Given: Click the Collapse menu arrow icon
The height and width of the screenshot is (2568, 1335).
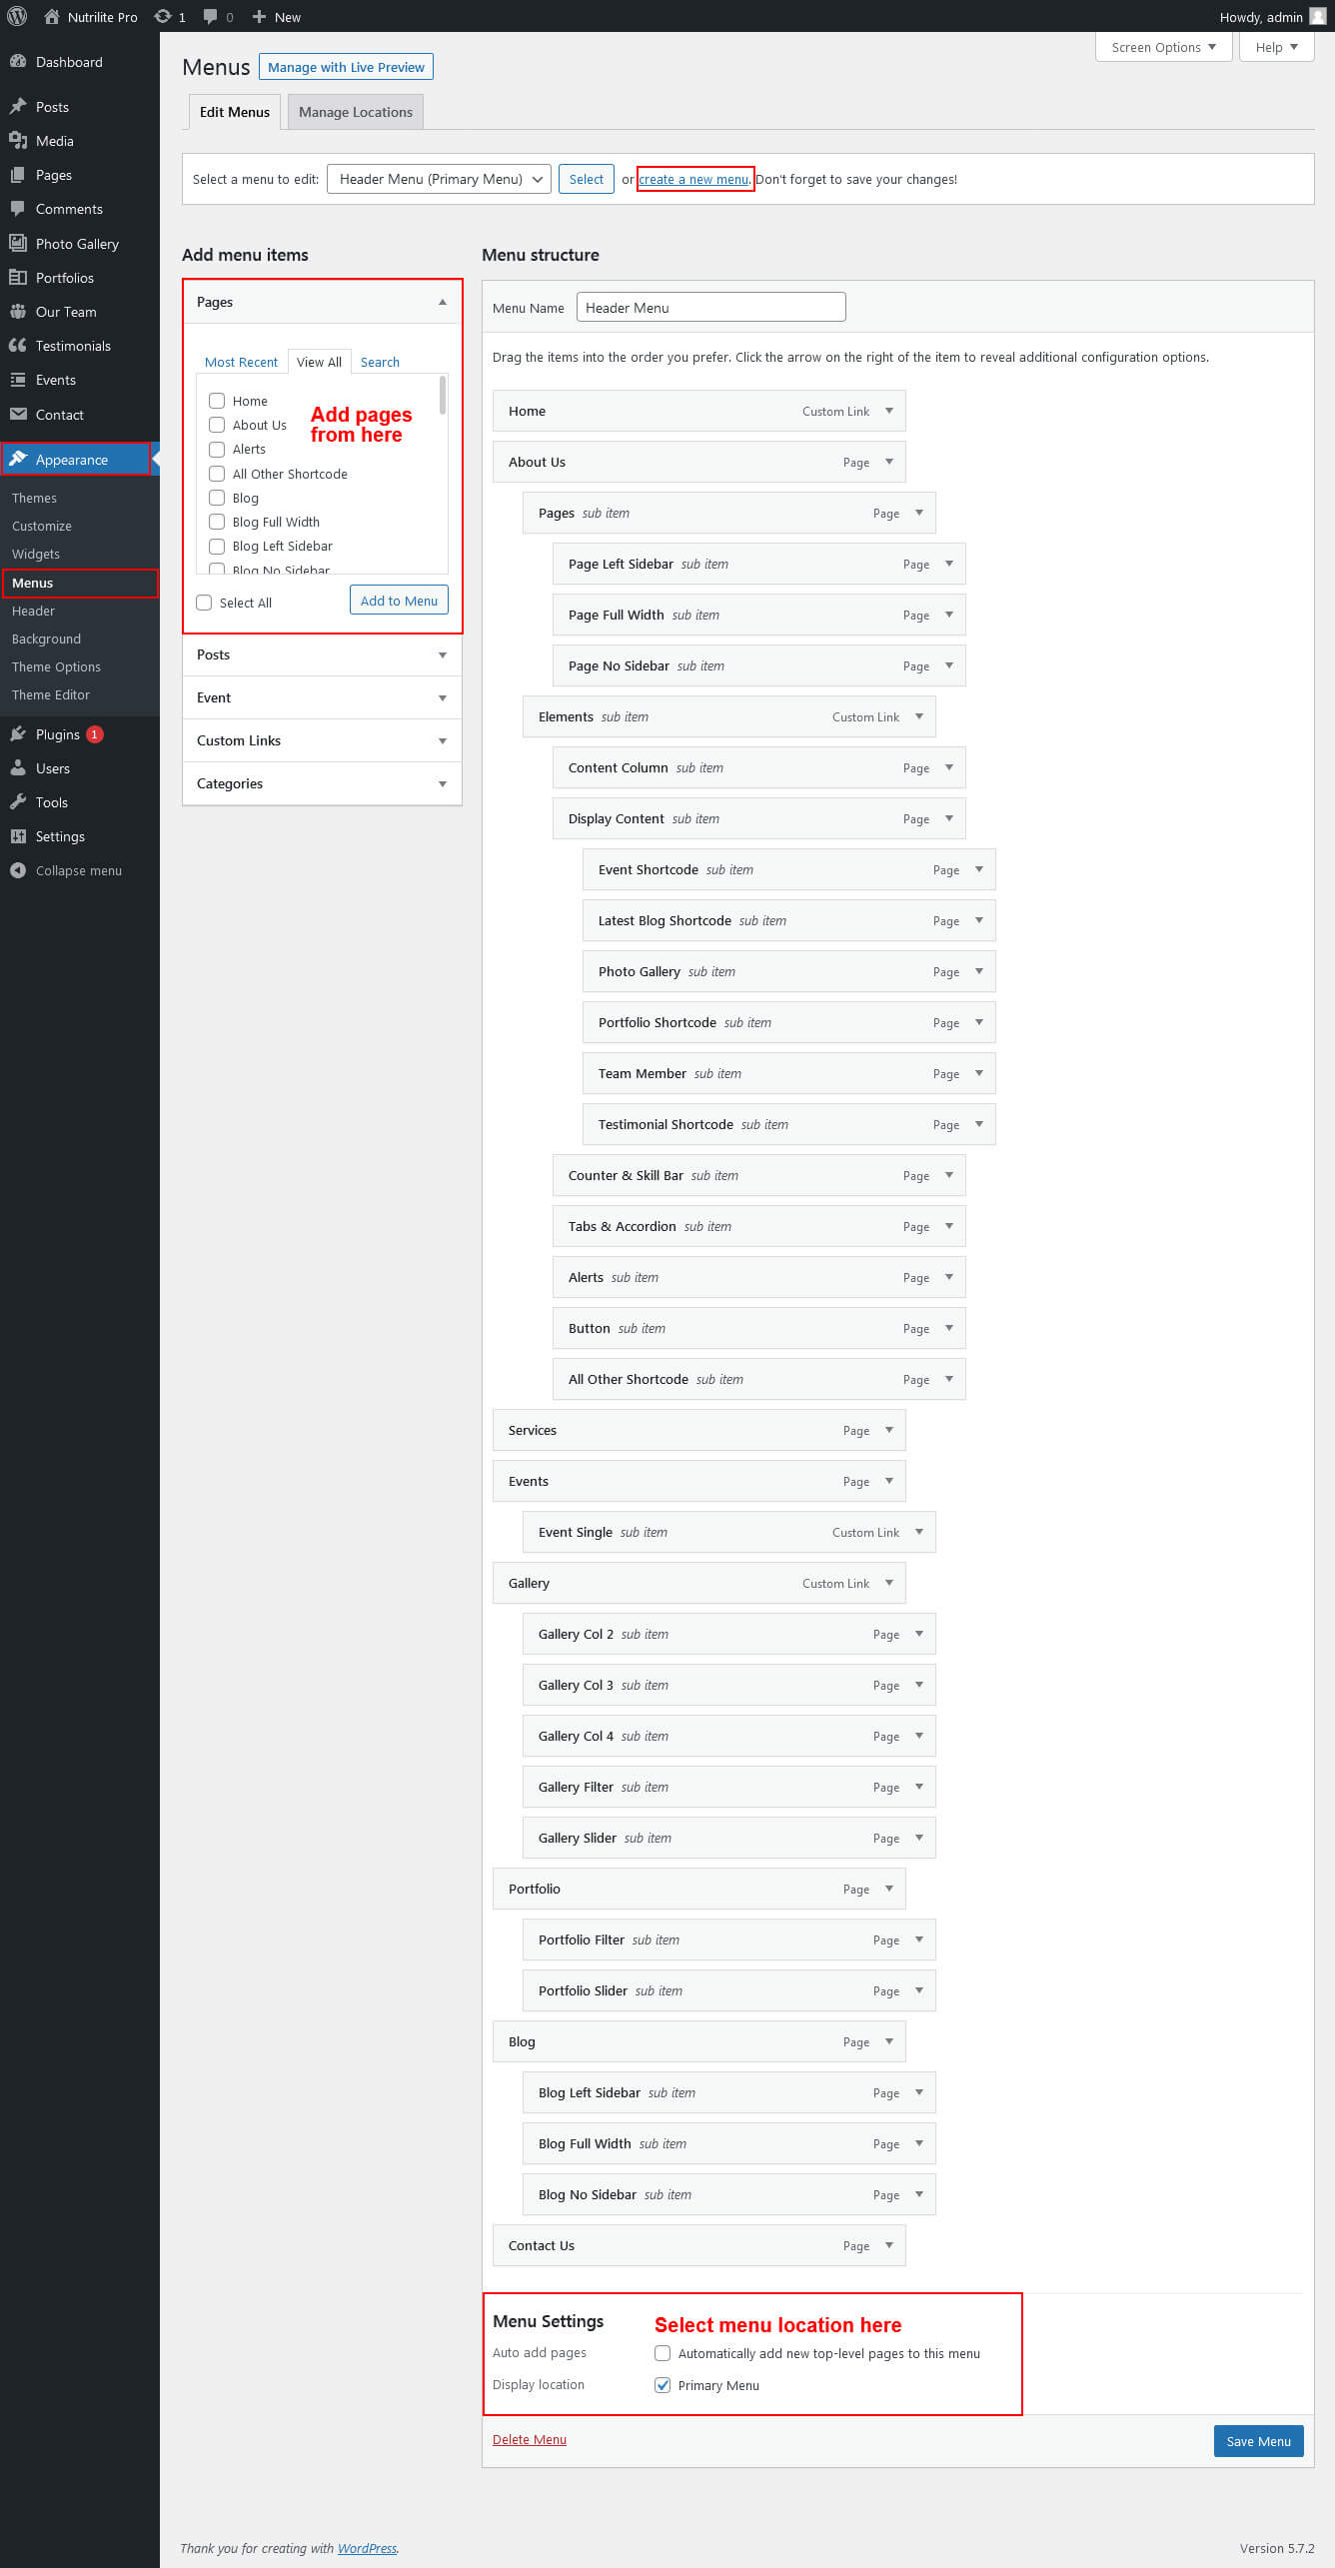Looking at the screenshot, I should click(x=18, y=870).
